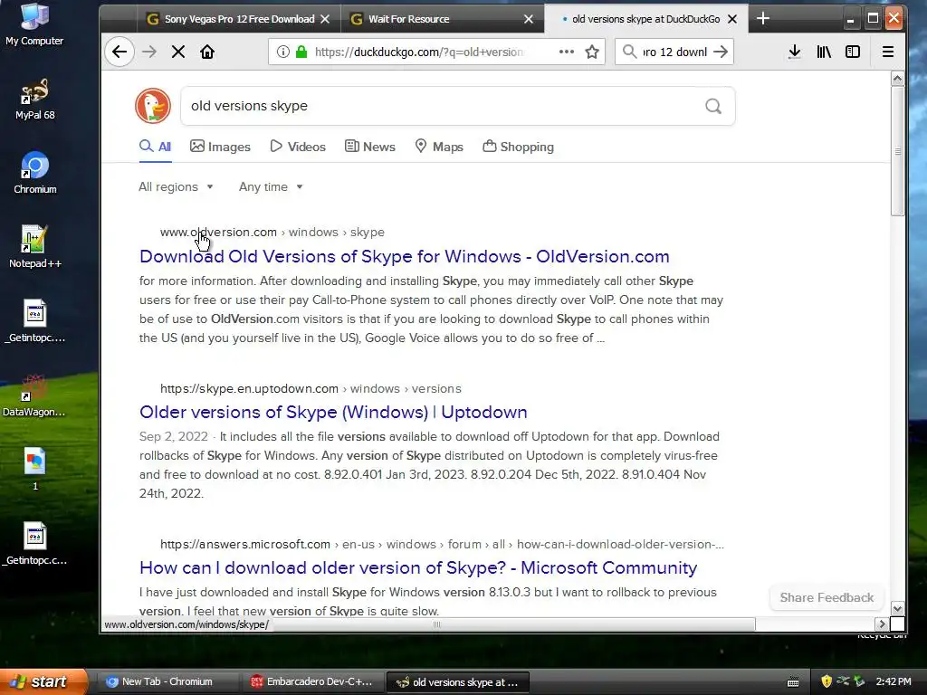Open the library bookmarks and history
This screenshot has width=927, height=695.
[824, 52]
